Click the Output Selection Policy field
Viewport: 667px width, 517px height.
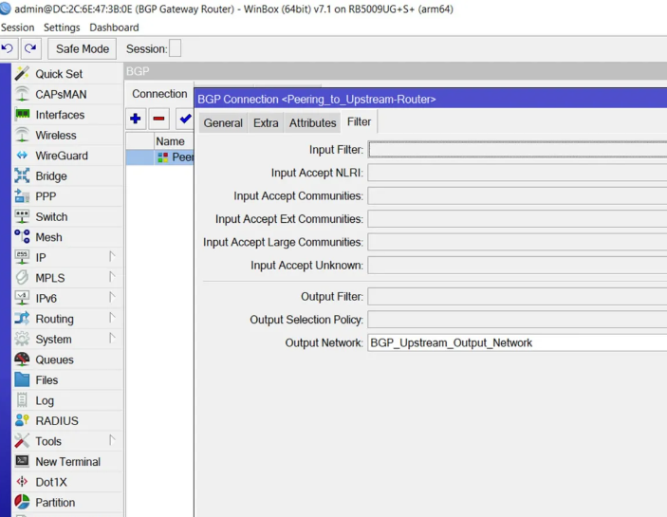point(517,320)
